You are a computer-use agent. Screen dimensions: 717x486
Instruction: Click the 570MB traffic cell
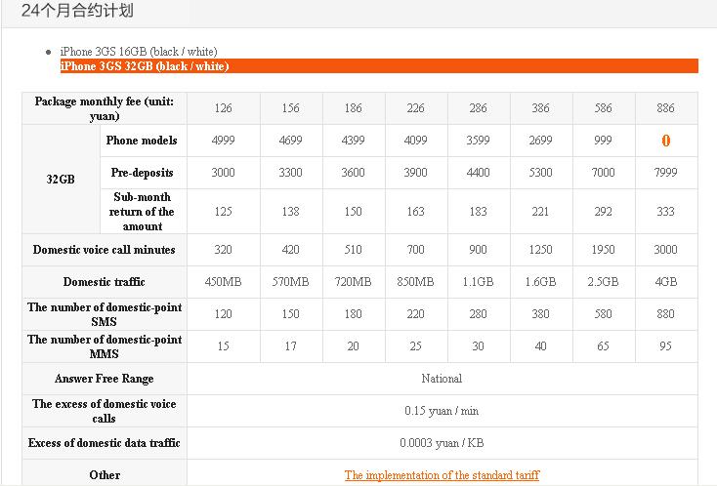pyautogui.click(x=291, y=282)
